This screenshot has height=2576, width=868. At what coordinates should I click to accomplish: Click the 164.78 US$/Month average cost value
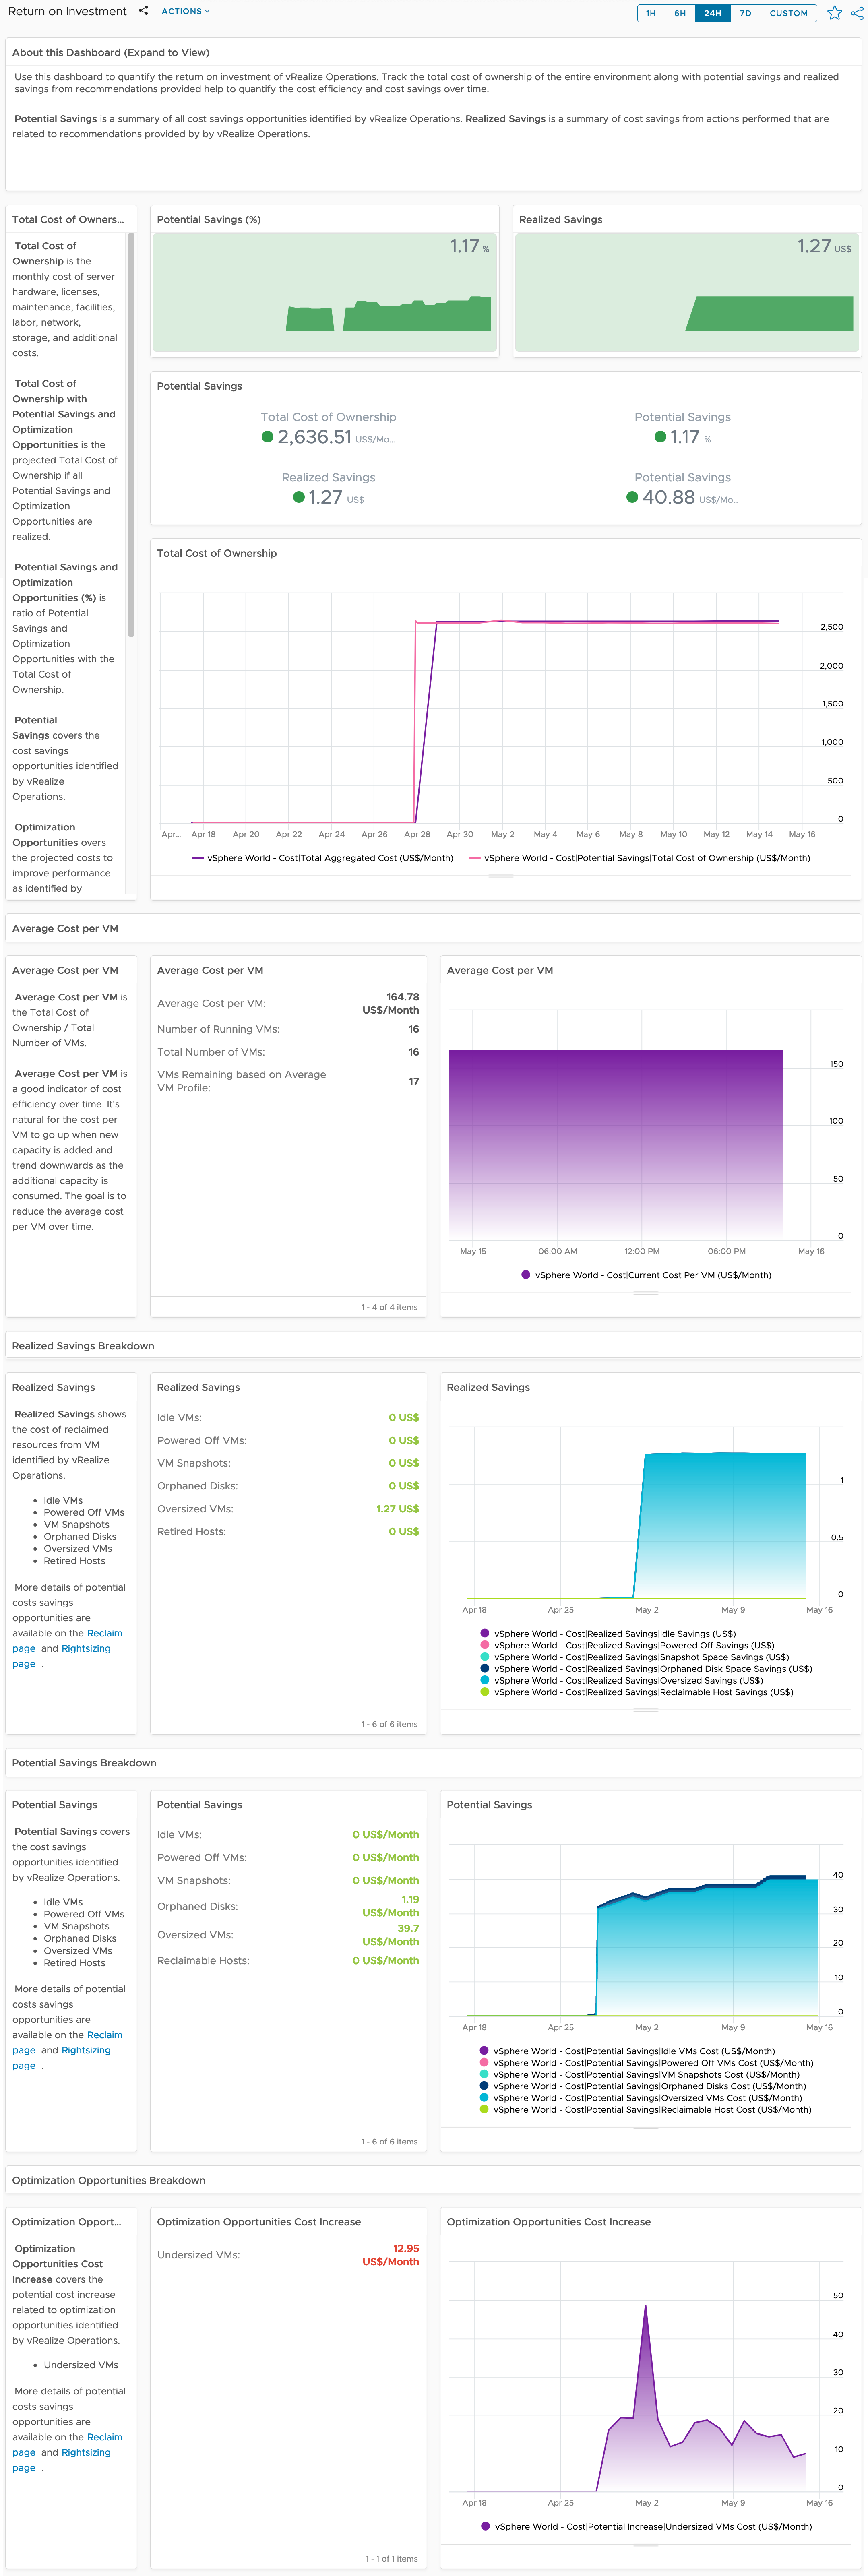(391, 1003)
